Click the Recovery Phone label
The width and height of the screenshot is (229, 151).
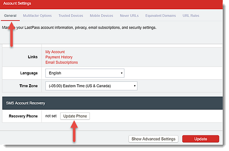[23, 116]
